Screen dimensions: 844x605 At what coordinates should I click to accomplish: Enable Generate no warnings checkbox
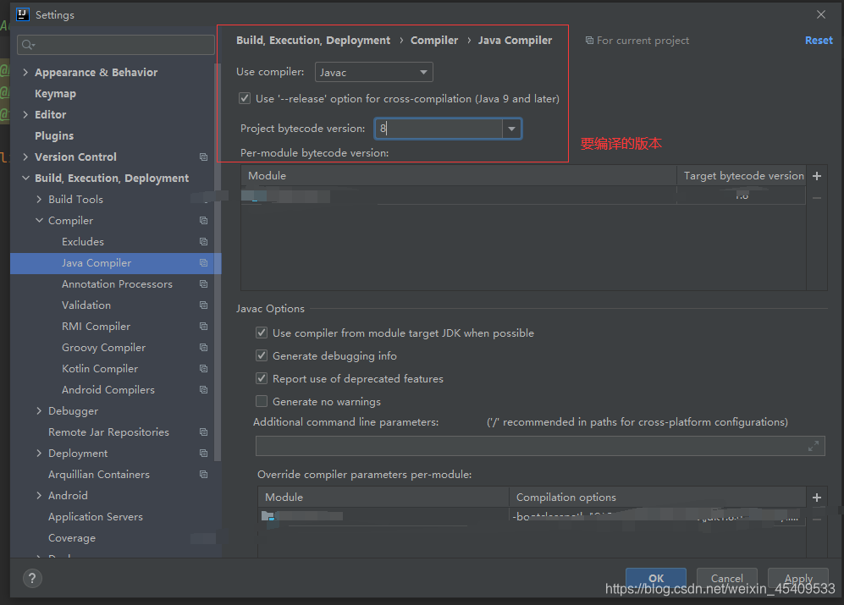[262, 401]
